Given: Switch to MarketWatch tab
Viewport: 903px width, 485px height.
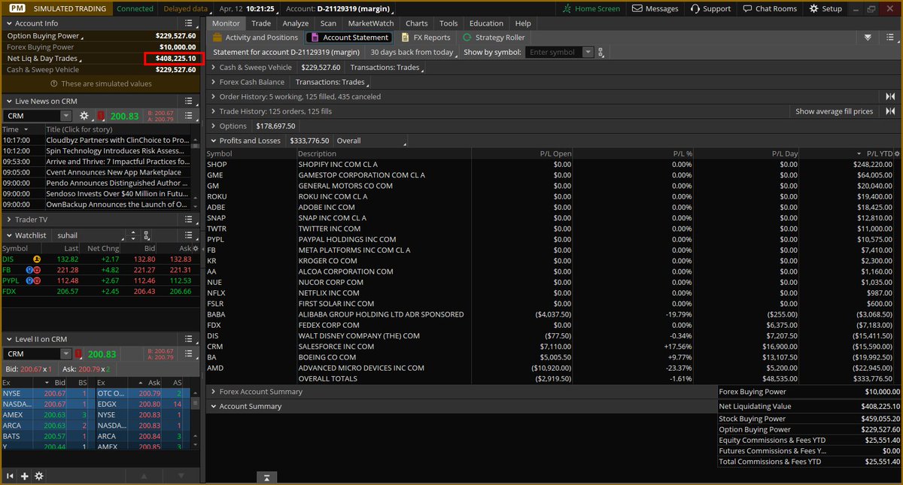Looking at the screenshot, I should tap(369, 23).
